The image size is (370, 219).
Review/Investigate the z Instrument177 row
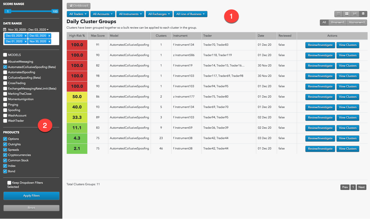pos(320,97)
